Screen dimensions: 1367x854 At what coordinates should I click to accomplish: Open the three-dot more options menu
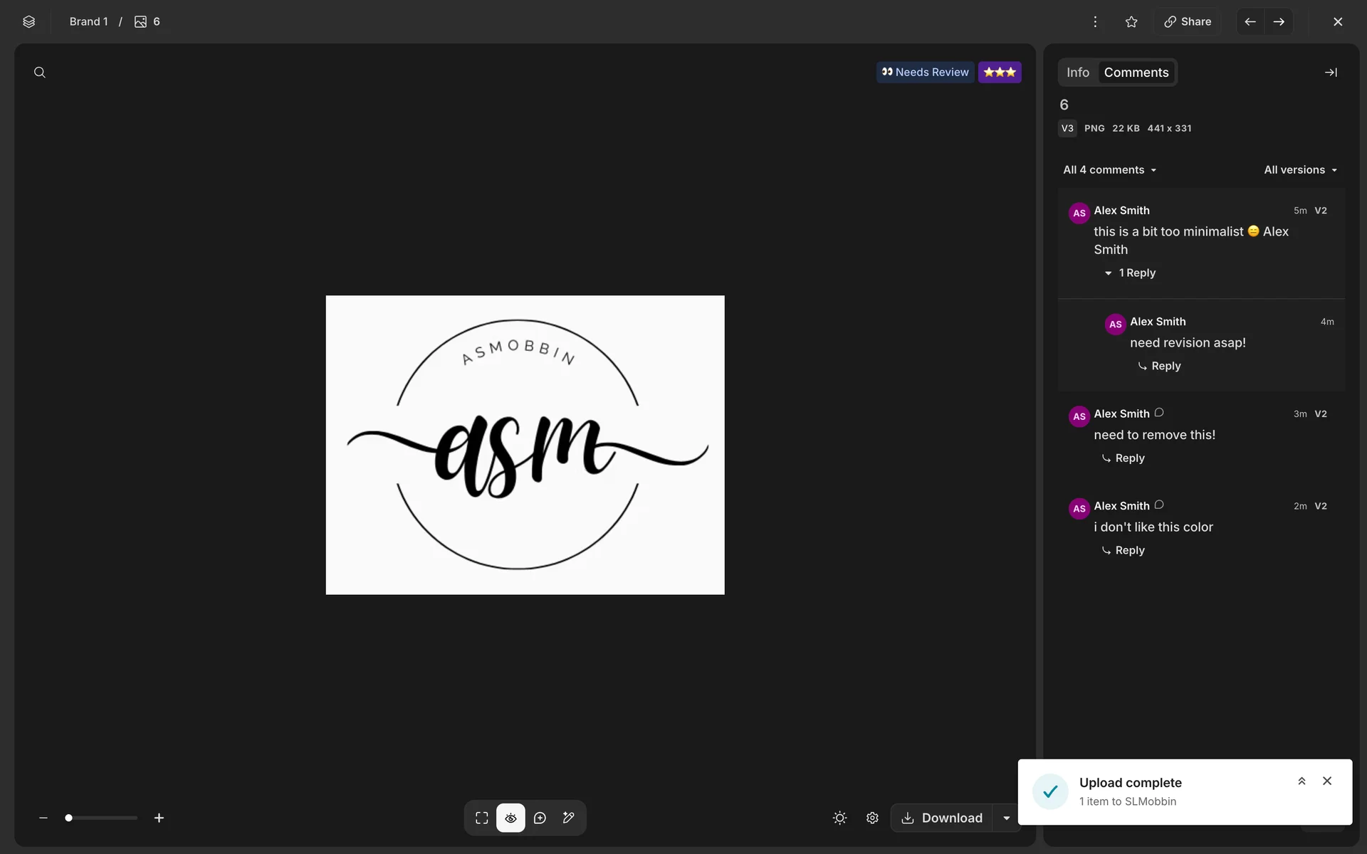(1095, 22)
